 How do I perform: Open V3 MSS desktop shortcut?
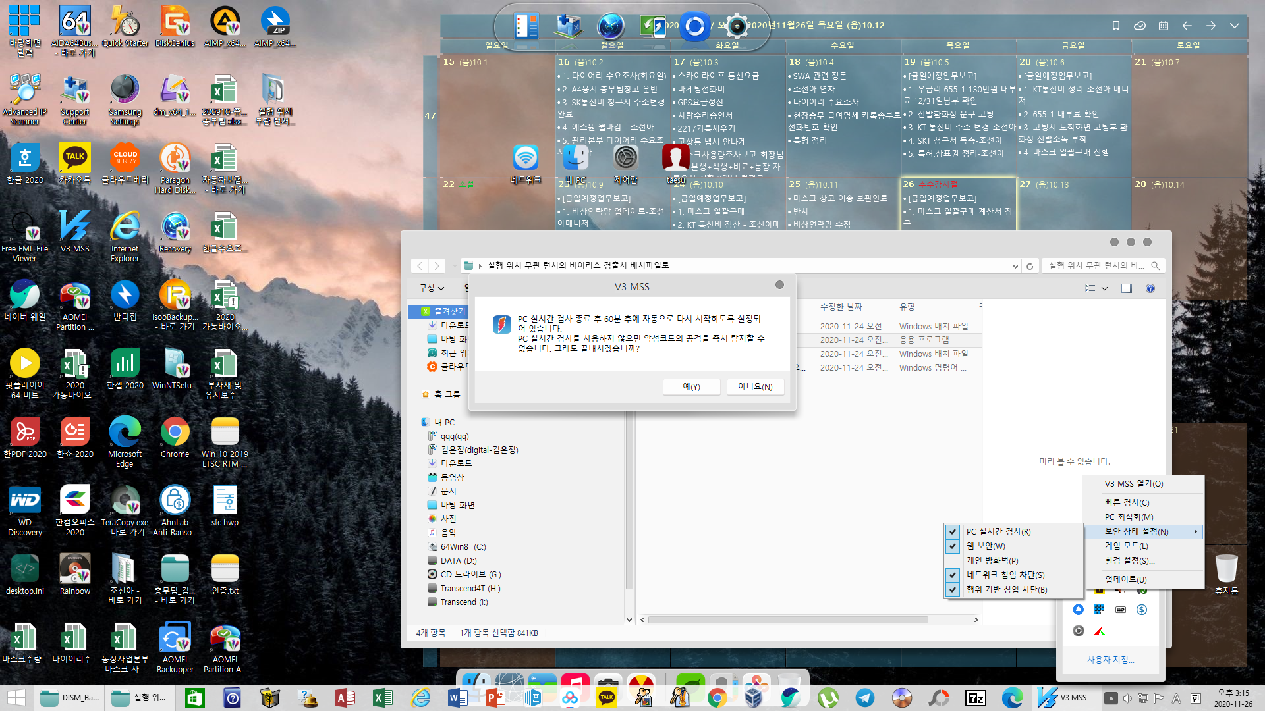(74, 232)
